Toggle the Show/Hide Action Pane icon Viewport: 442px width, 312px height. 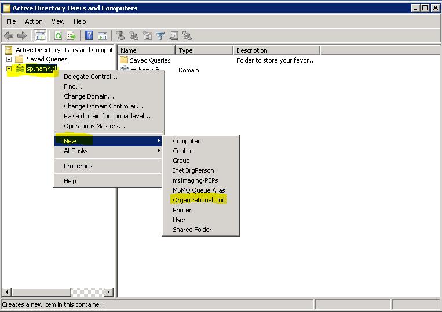103,36
